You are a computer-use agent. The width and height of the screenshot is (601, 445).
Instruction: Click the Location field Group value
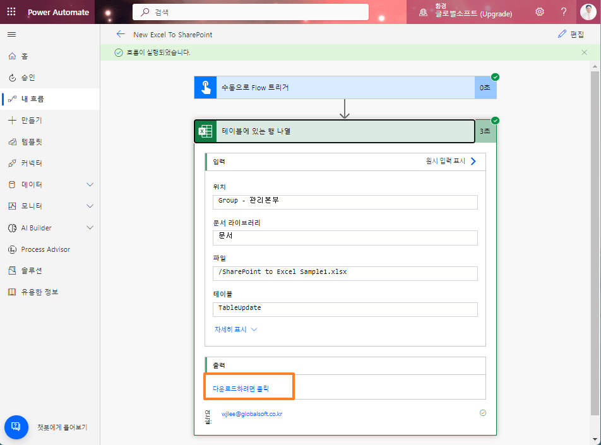point(345,202)
